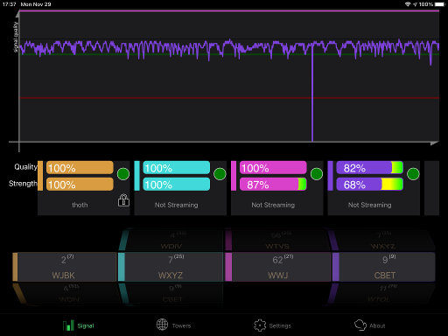Tap the orange color strip of thoth tuner
448x336 pixels.
[x=40, y=176]
